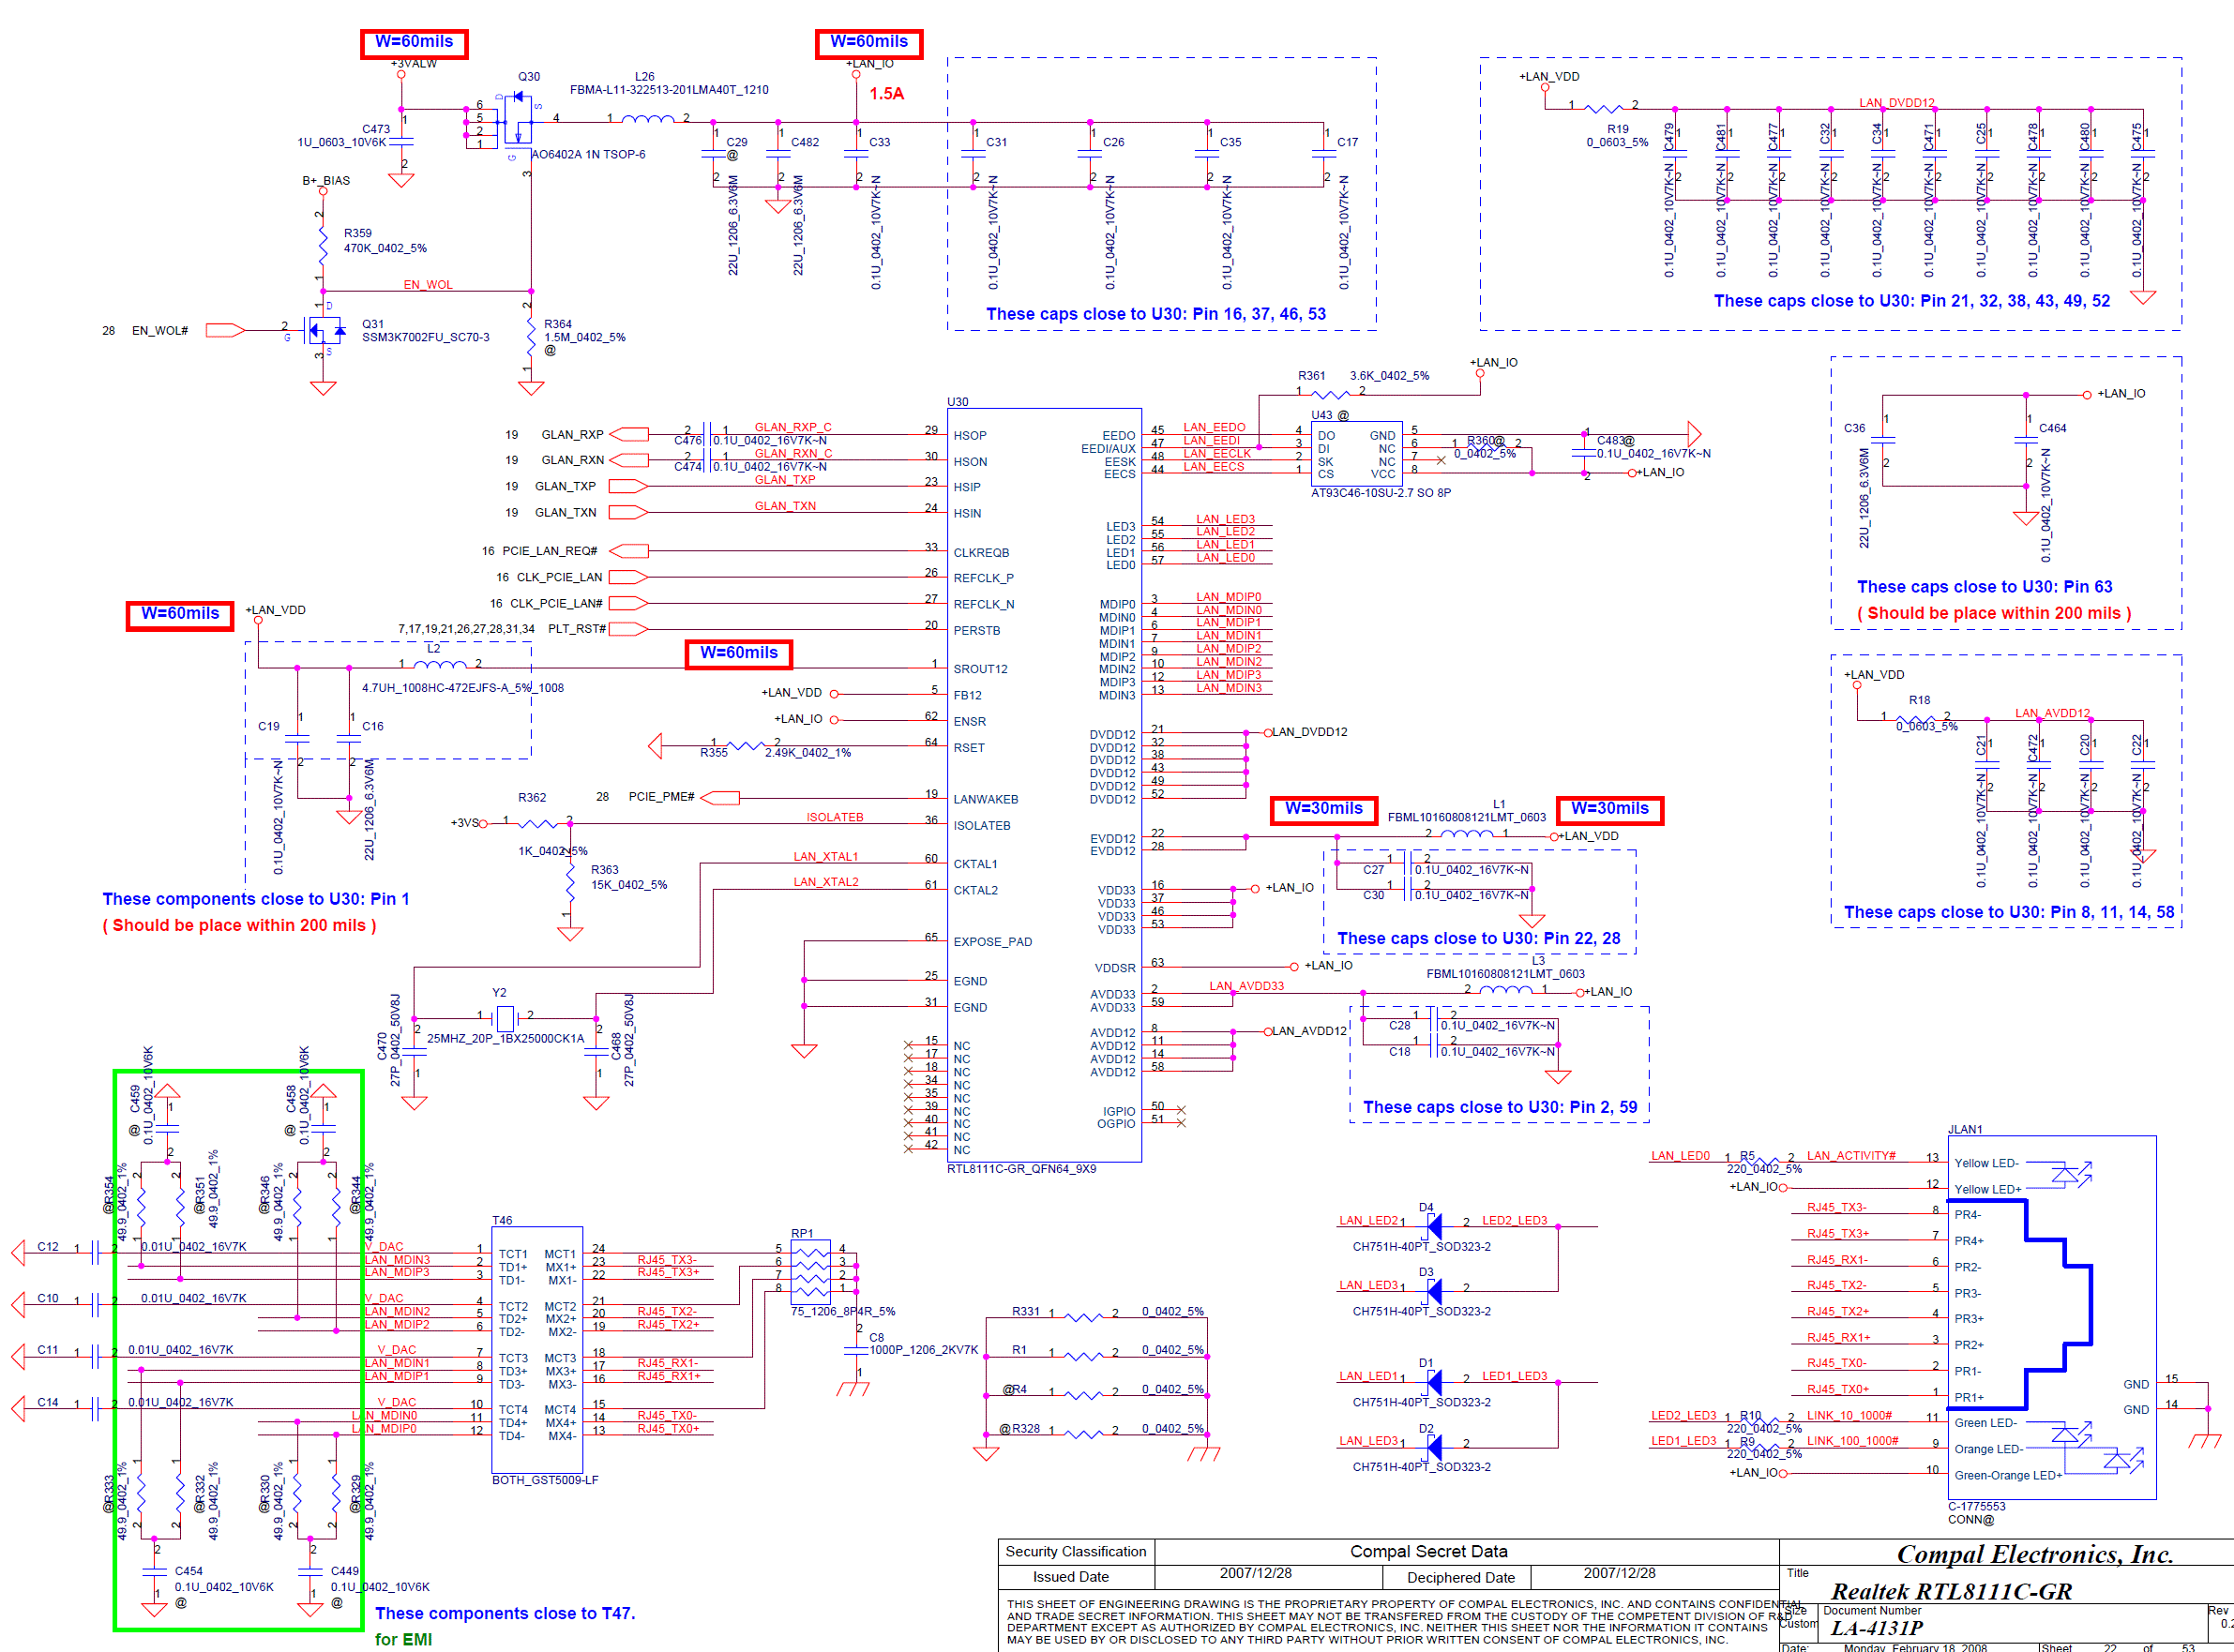
Task: Click the red 1.5A current label
Action: pos(886,94)
